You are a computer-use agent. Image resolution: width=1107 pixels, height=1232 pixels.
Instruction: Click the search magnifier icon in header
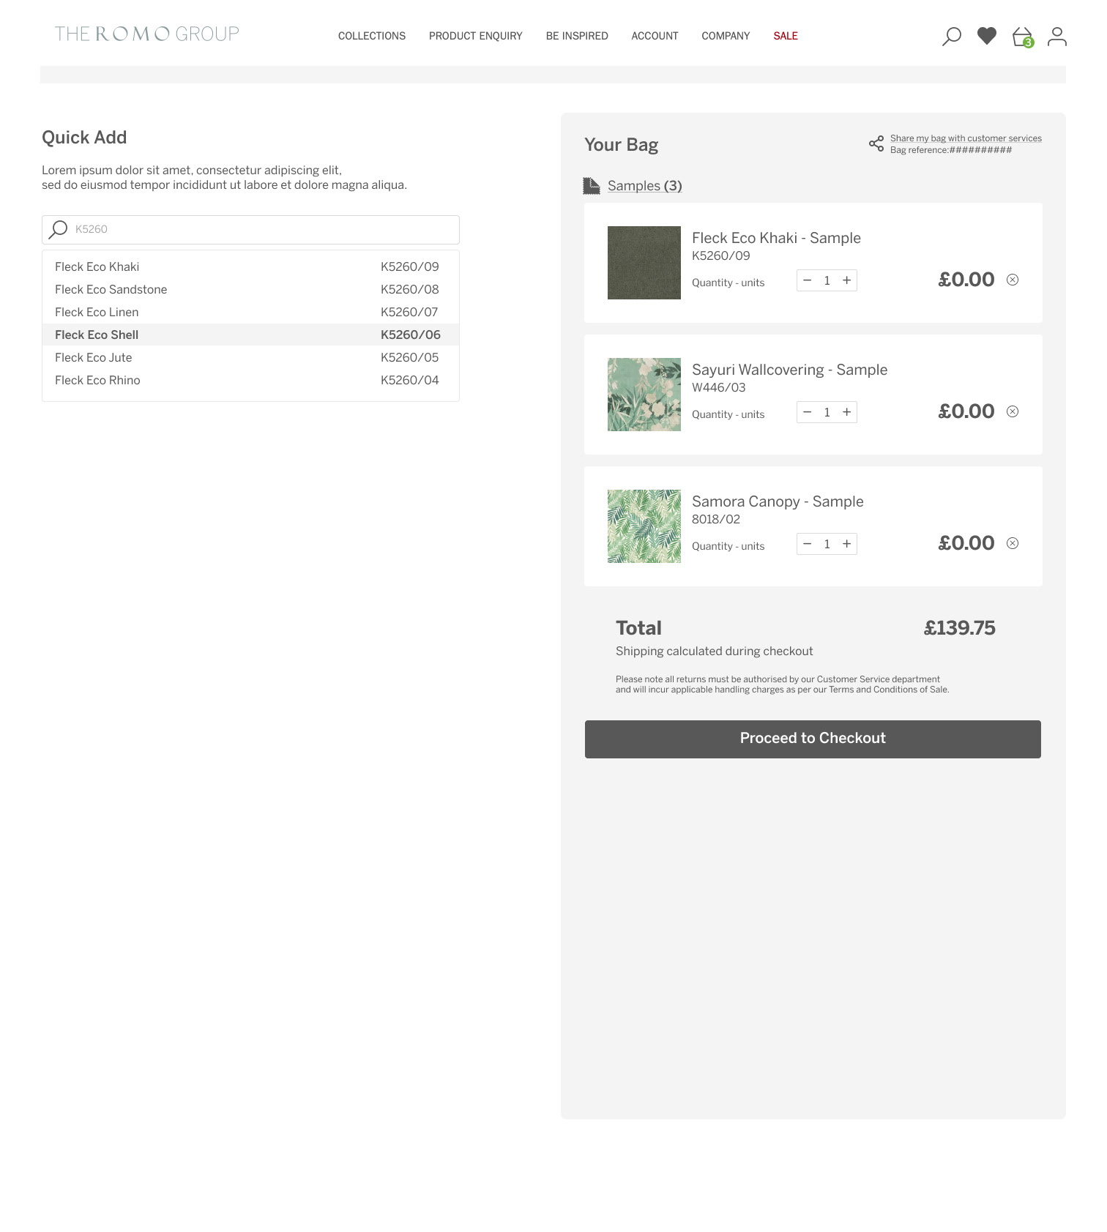pos(951,36)
